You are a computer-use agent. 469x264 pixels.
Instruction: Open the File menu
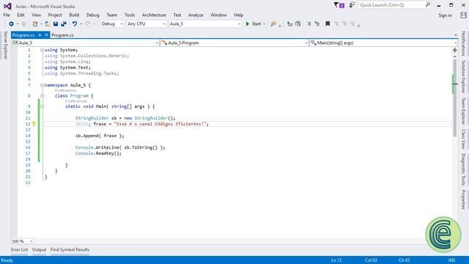pyautogui.click(x=7, y=15)
